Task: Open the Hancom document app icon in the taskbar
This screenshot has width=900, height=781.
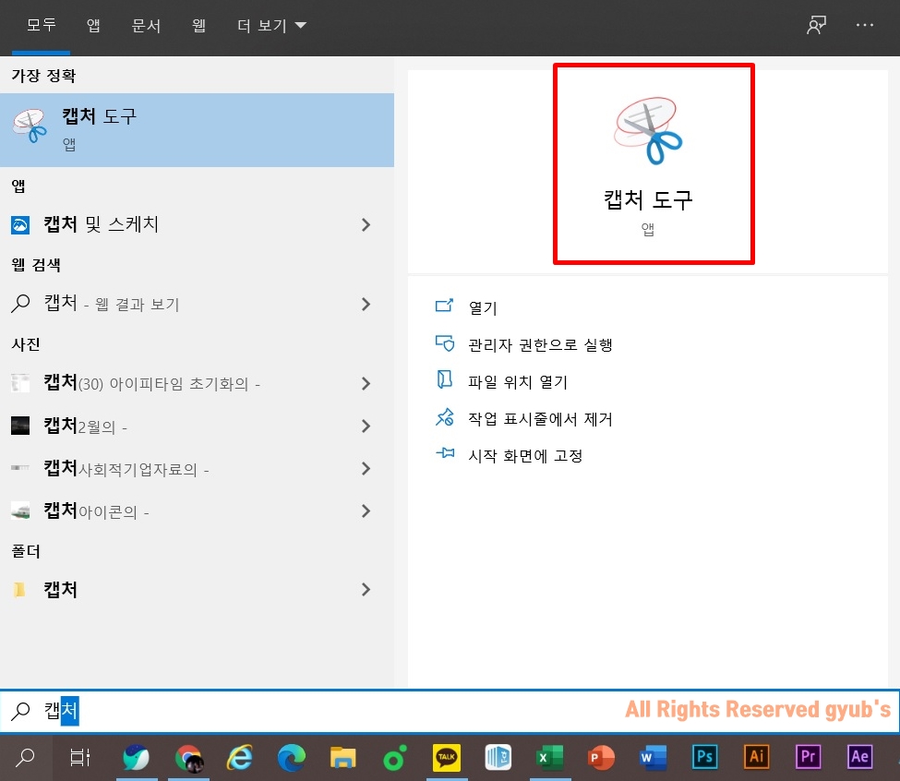Action: (x=498, y=758)
